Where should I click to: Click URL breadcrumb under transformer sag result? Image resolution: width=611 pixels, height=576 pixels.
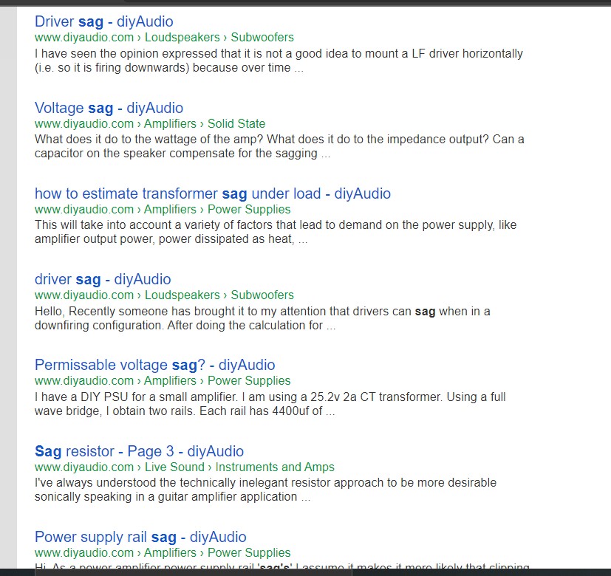coord(163,210)
